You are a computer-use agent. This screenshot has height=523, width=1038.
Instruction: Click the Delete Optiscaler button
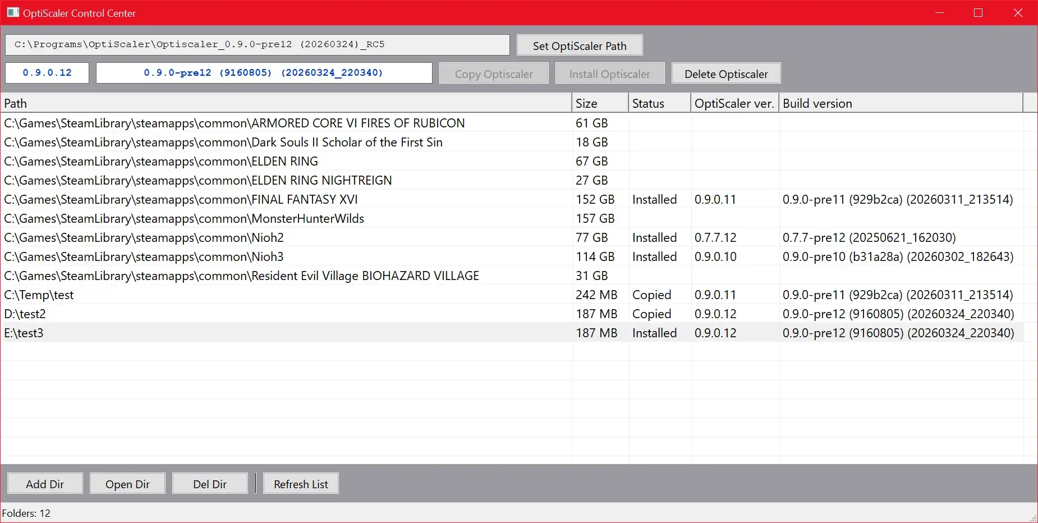pyautogui.click(x=726, y=74)
